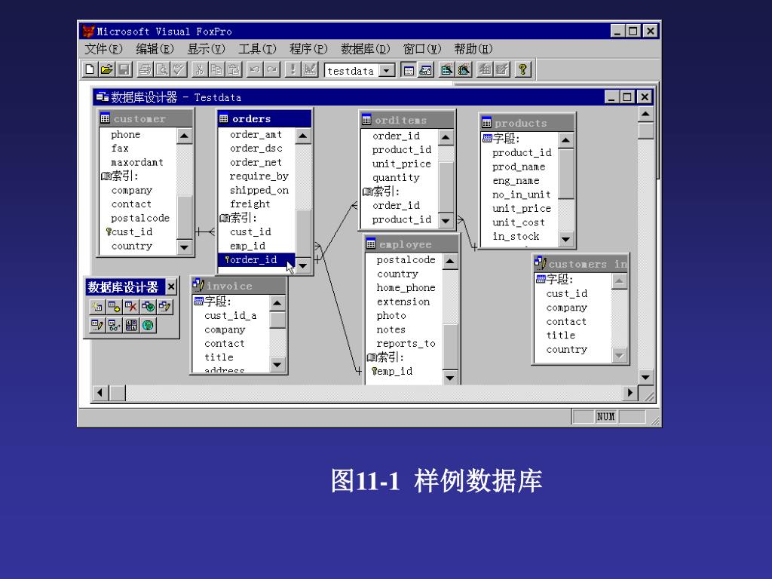Select prod_name field in products table
772x579 pixels.
[x=519, y=167]
